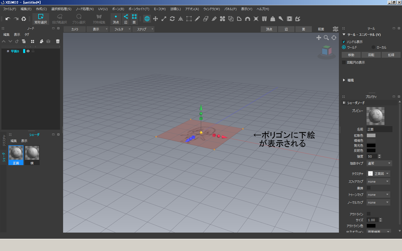
Task: Select the bandage patch tool icon
Action: pos(222,19)
